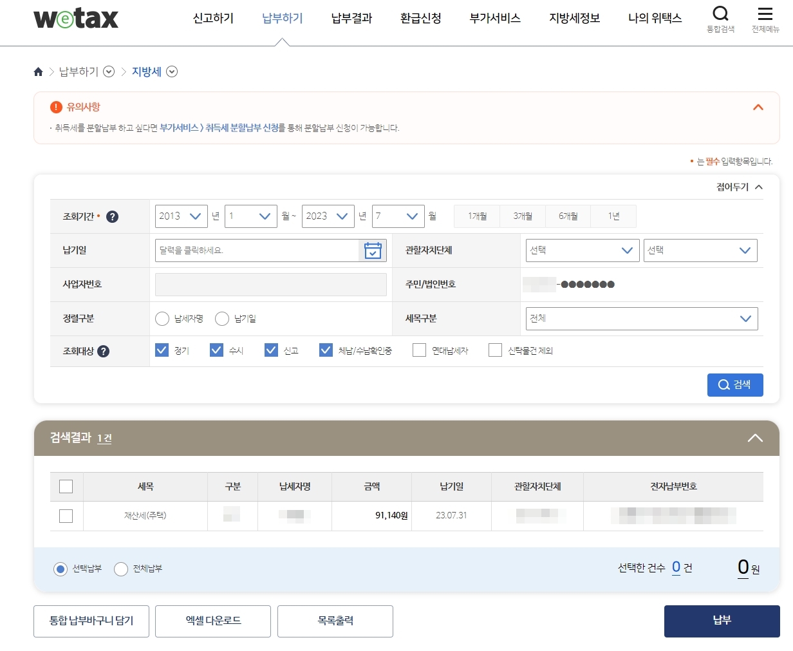Image resolution: width=793 pixels, height=651 pixels.
Task: Select the 납기일 sort radio button
Action: [222, 319]
